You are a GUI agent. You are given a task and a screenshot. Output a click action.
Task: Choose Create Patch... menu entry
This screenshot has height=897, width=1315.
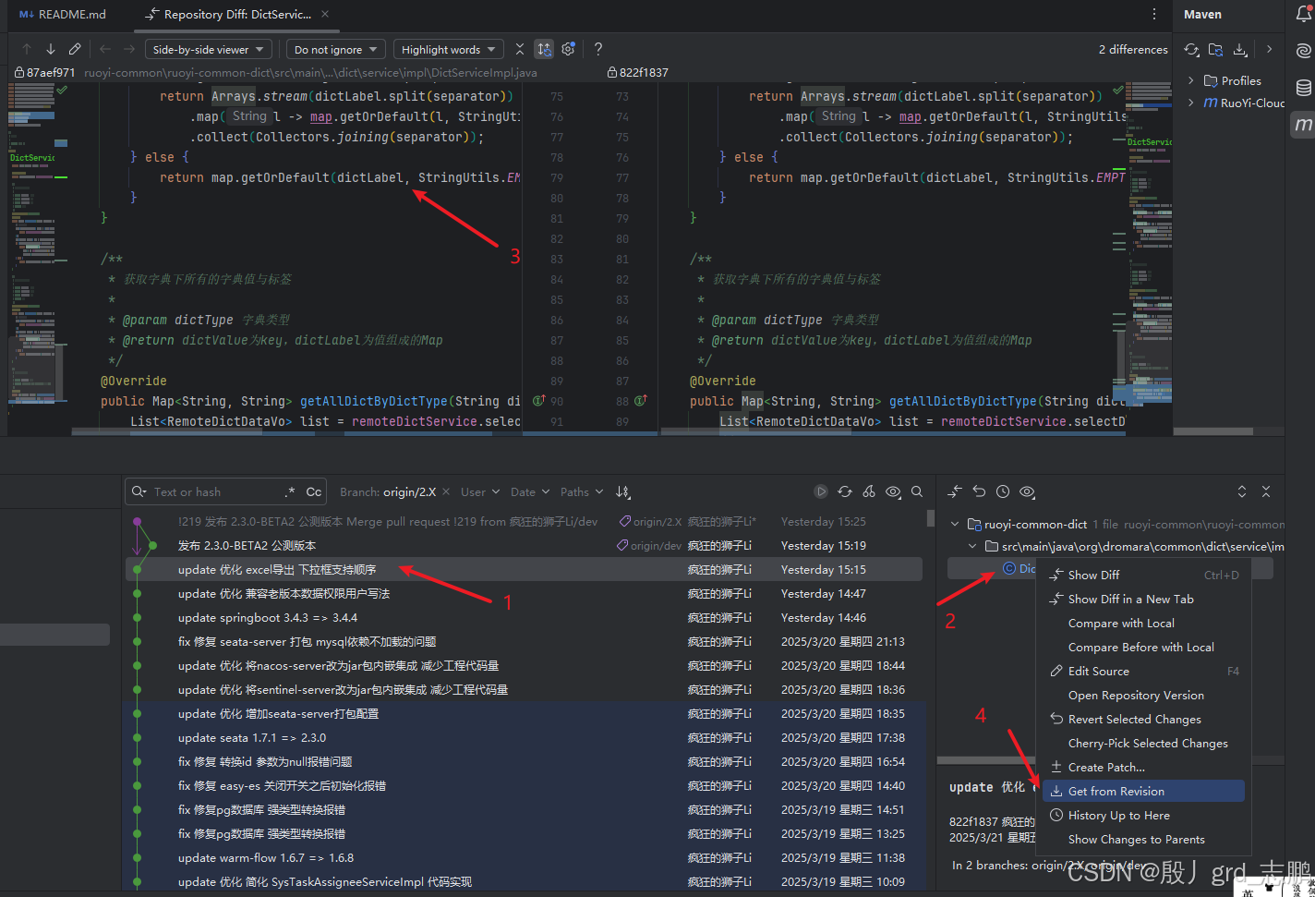[x=1144, y=767]
